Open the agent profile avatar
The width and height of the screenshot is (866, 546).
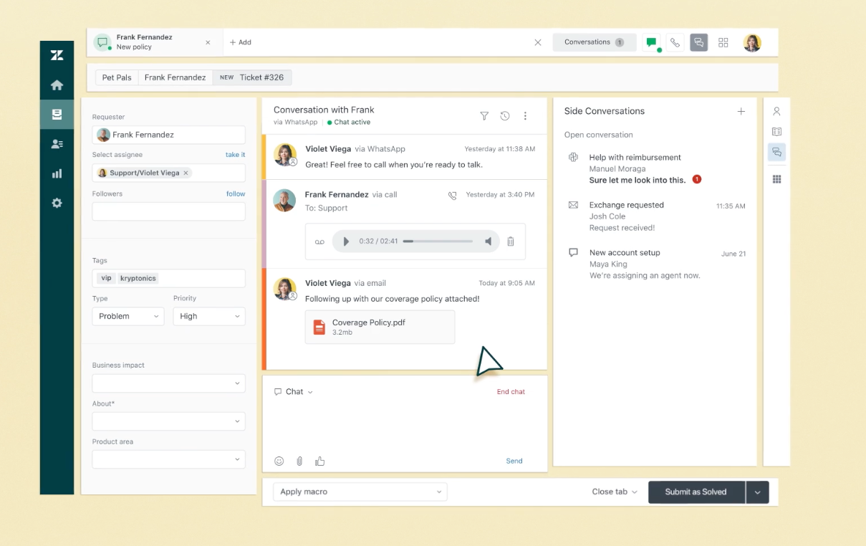(751, 42)
